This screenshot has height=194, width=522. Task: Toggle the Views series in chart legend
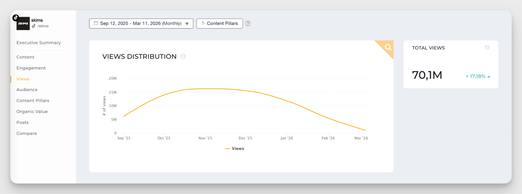[234, 148]
